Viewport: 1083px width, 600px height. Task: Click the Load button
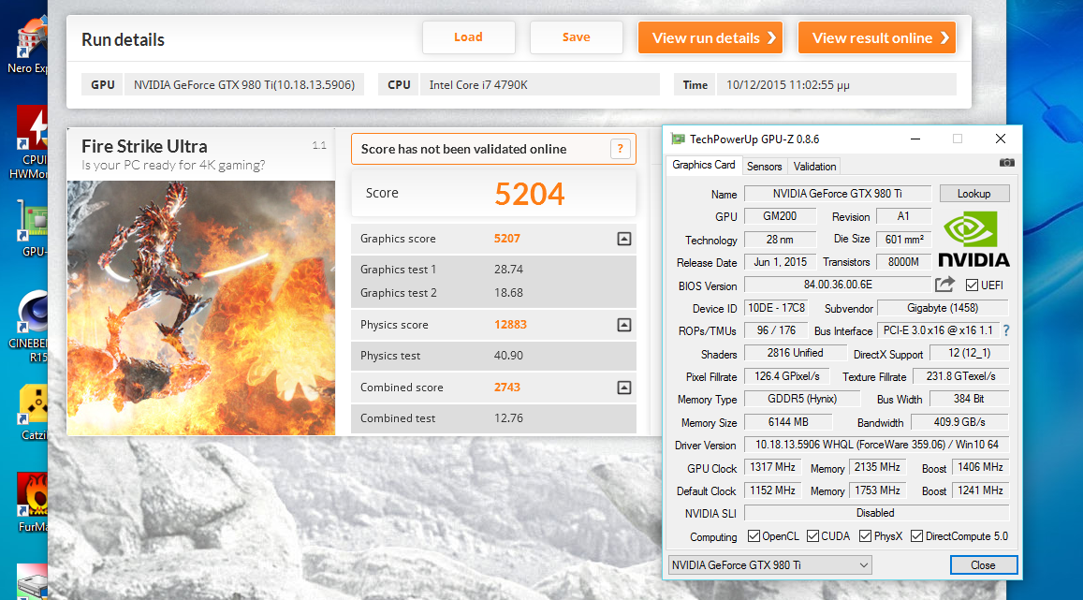pyautogui.click(x=468, y=37)
